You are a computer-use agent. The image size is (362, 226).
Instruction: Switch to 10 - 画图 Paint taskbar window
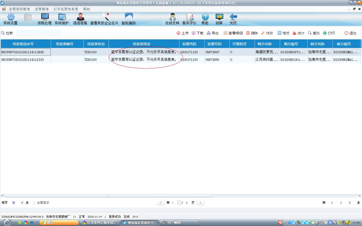tap(180, 222)
